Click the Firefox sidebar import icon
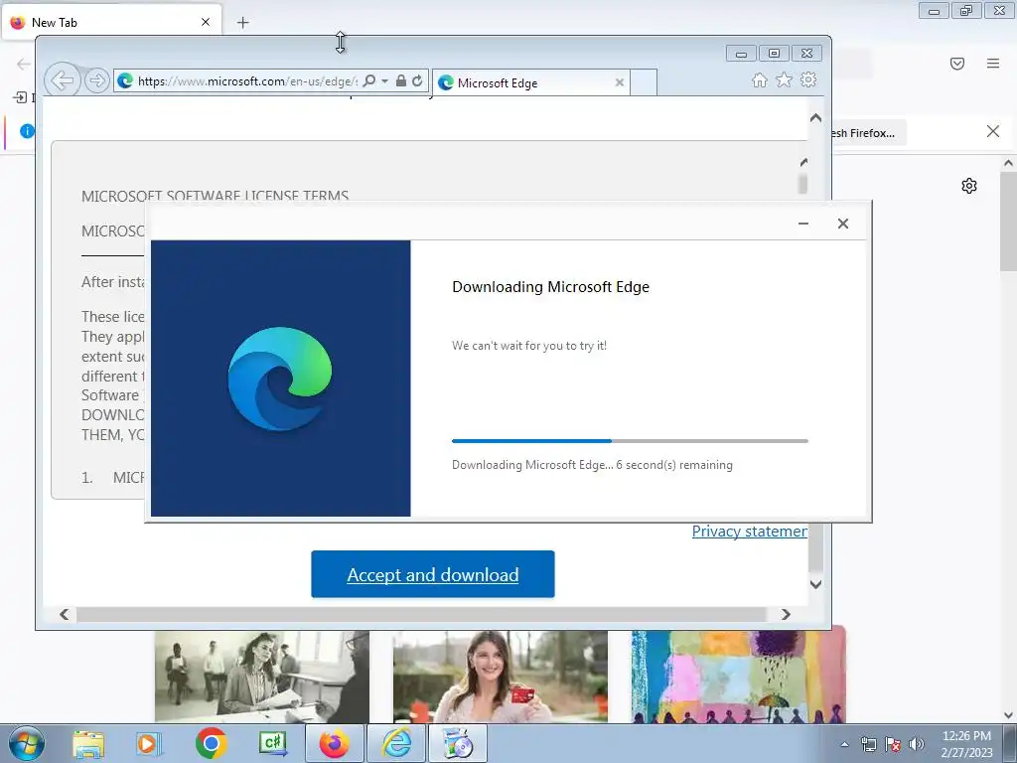 point(20,97)
